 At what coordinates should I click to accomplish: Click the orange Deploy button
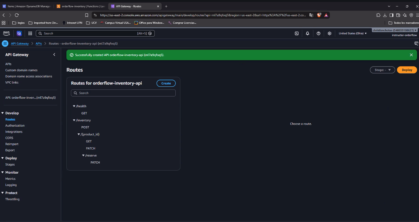pyautogui.click(x=407, y=70)
